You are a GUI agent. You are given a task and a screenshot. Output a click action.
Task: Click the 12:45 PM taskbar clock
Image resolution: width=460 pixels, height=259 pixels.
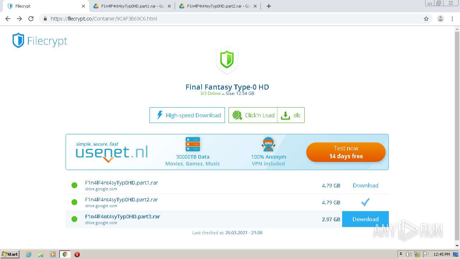tap(442, 254)
